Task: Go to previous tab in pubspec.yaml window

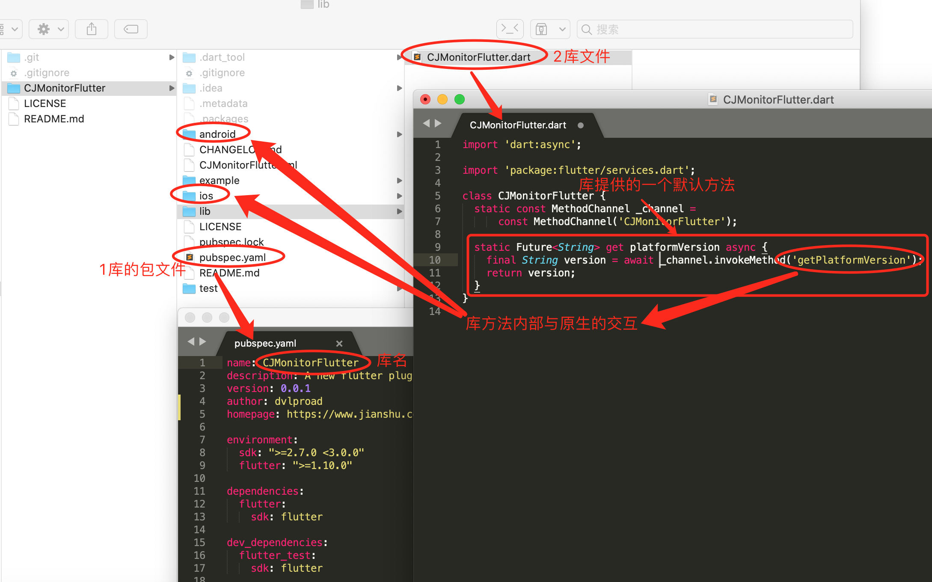Action: 191,341
